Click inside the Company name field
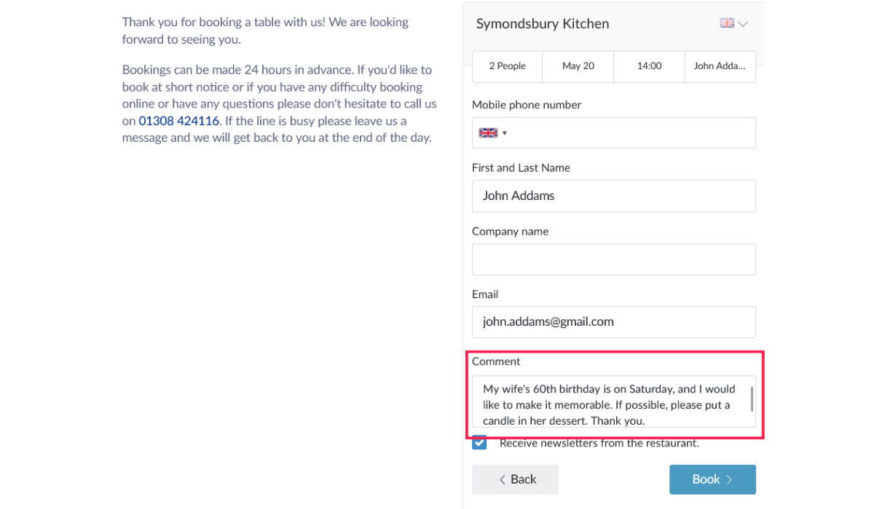 613,259
